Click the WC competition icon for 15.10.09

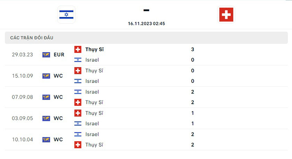[46, 76]
